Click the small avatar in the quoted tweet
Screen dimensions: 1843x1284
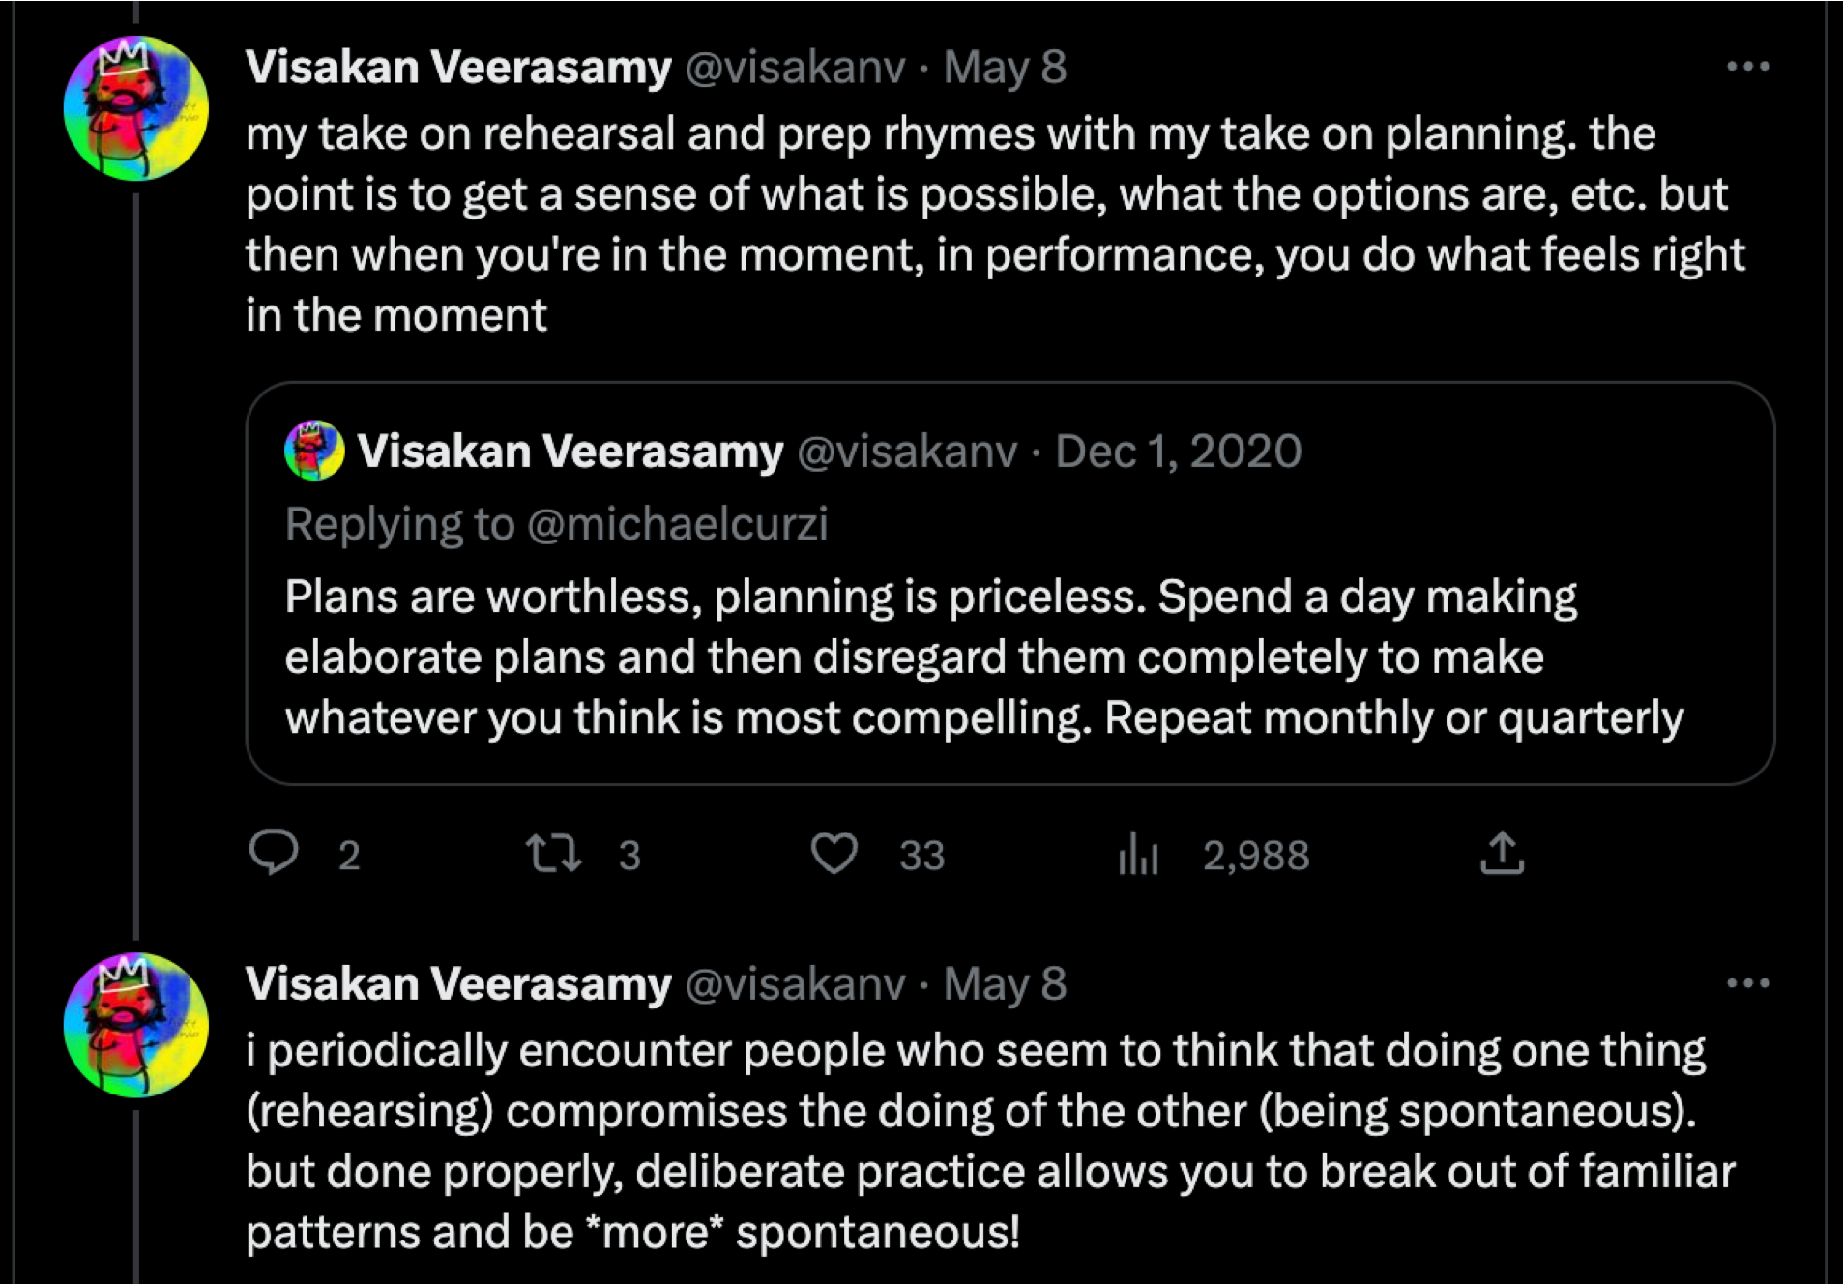tap(313, 451)
